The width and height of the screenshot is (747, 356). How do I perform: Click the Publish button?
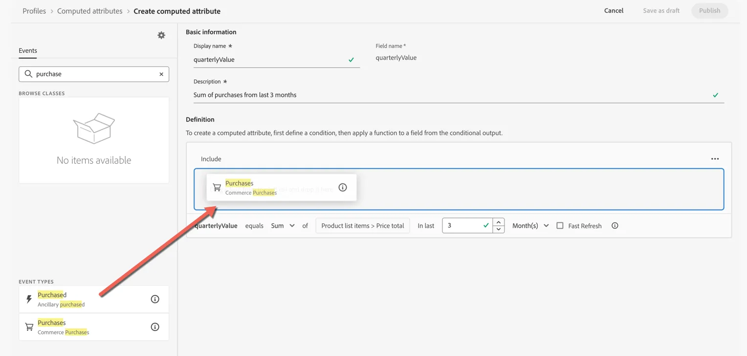pos(710,11)
